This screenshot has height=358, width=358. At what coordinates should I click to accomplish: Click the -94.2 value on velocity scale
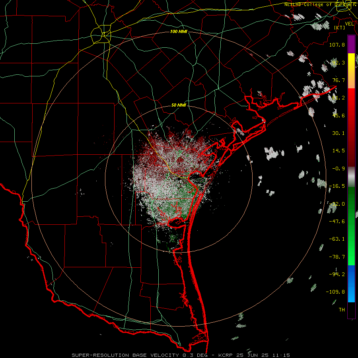pos(337,274)
